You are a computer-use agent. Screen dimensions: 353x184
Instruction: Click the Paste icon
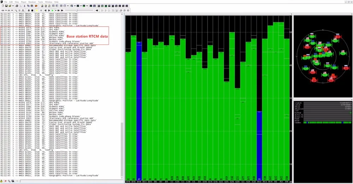click(32, 6)
